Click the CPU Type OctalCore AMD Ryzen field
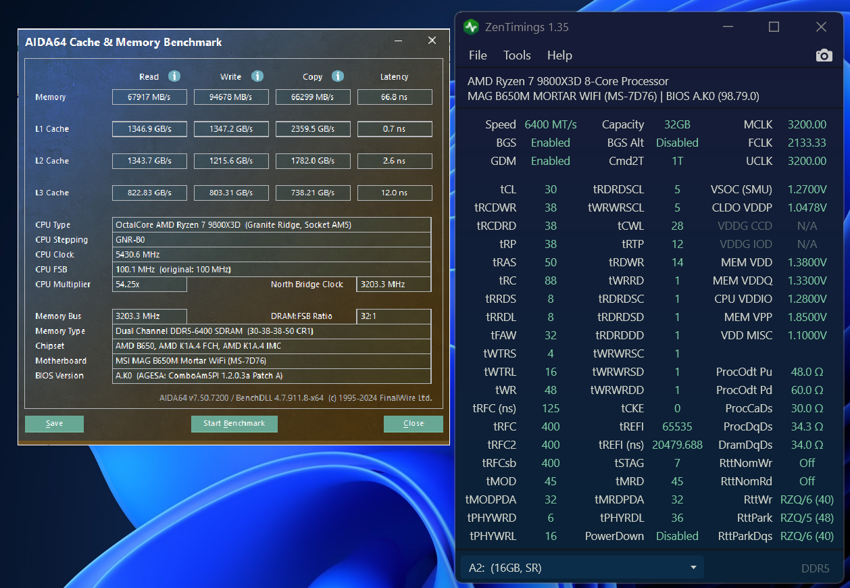Screen dimensions: 850x588 pos(272,225)
